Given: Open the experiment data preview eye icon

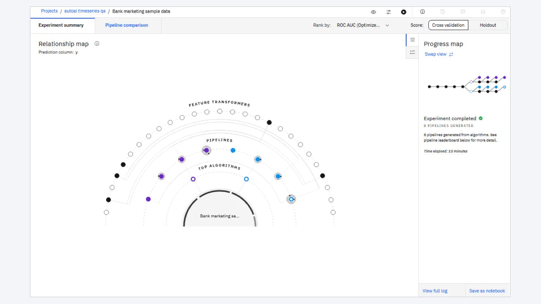Looking at the screenshot, I should coord(373,12).
